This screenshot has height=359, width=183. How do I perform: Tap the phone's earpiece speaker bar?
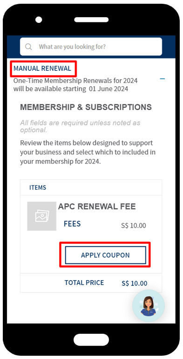click(x=91, y=20)
